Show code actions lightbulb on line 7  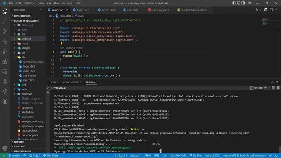coord(61,43)
